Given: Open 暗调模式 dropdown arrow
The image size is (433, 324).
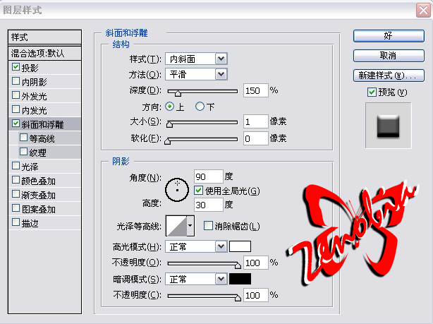Looking at the screenshot, I should click(221, 279).
